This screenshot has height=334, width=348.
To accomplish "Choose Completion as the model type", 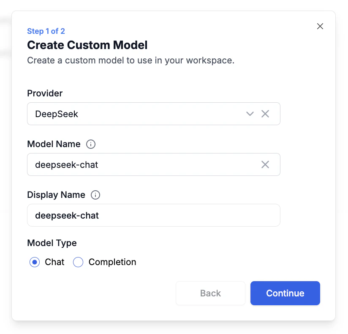I will click(78, 262).
